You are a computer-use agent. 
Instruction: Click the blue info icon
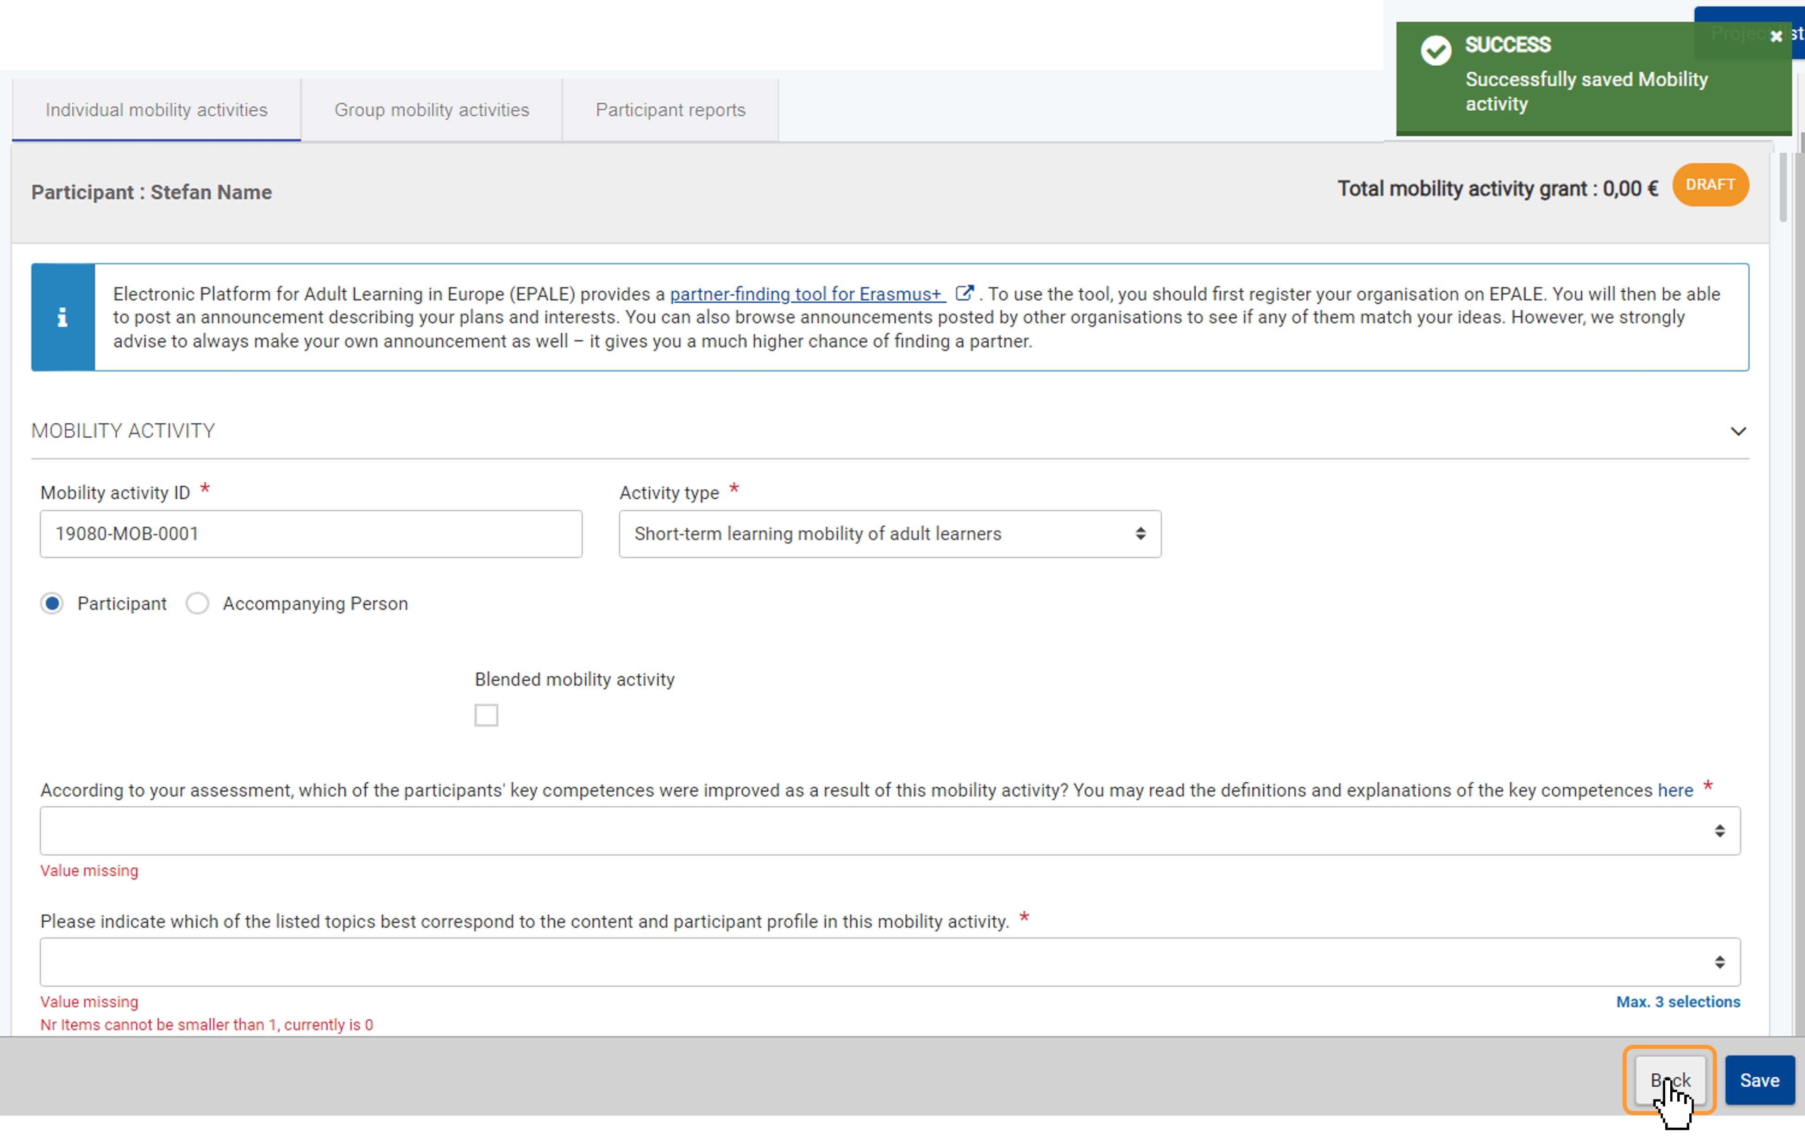(x=63, y=317)
